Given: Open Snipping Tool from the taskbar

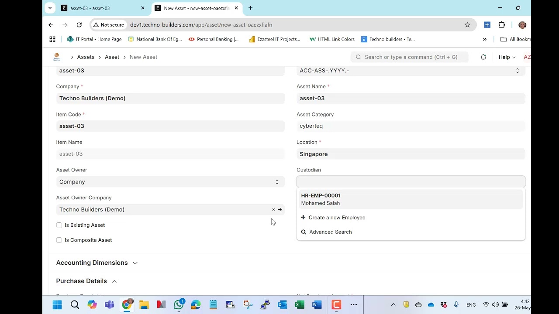Looking at the screenshot, I should coord(248,305).
